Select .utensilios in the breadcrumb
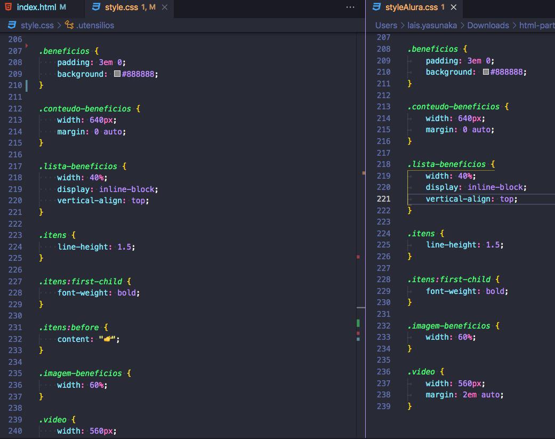This screenshot has height=439, width=555. 95,25
